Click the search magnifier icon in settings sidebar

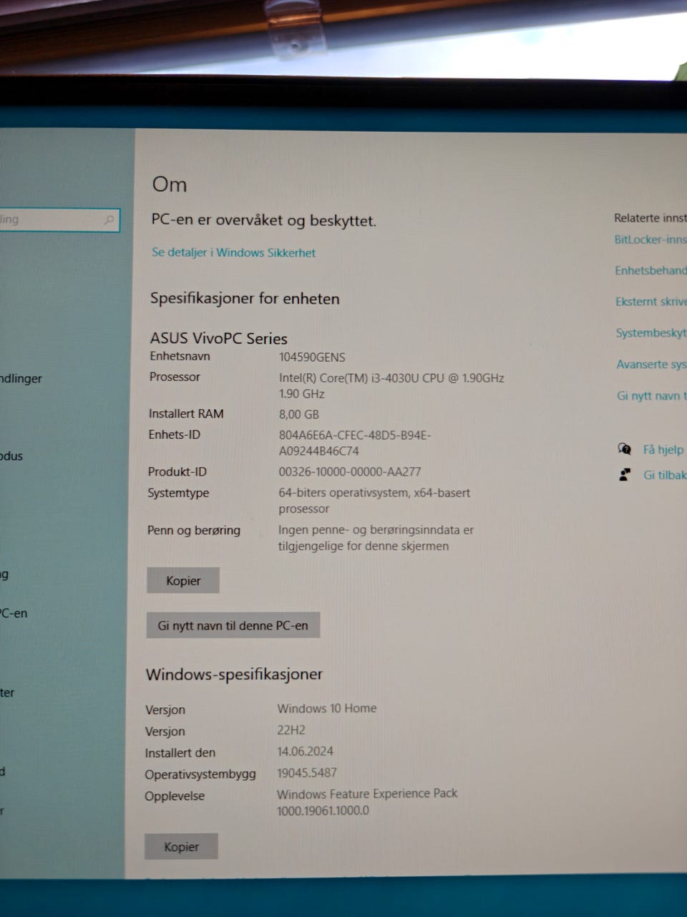click(109, 220)
